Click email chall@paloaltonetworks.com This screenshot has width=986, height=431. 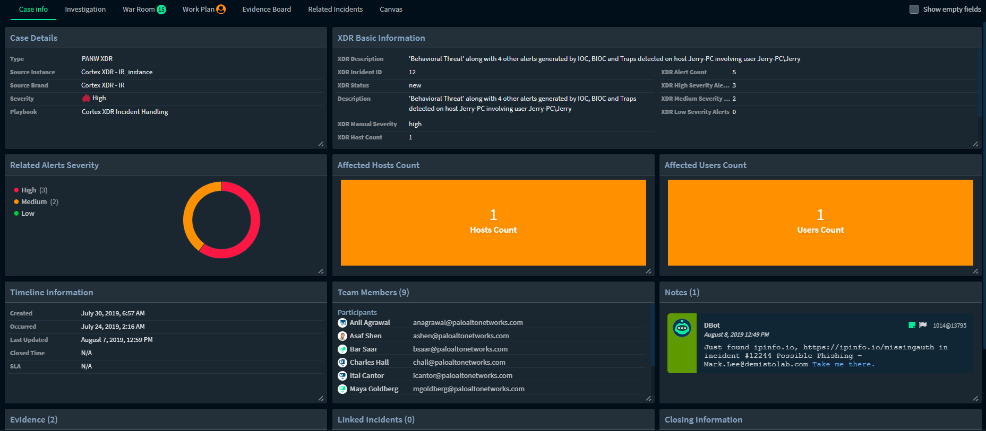tap(459, 362)
